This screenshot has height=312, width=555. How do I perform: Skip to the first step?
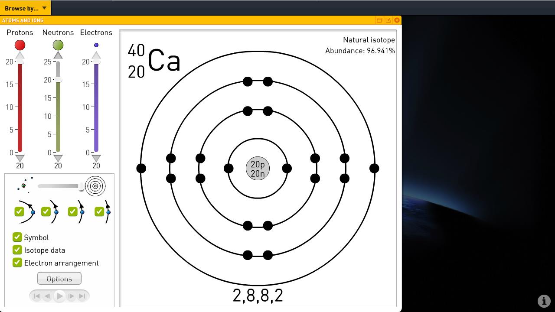pyautogui.click(x=36, y=296)
